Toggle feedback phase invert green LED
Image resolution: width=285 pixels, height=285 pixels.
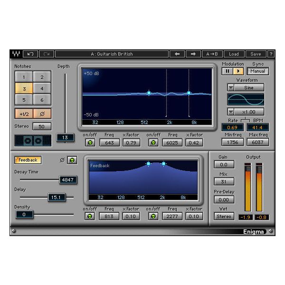pyautogui.click(x=72, y=160)
